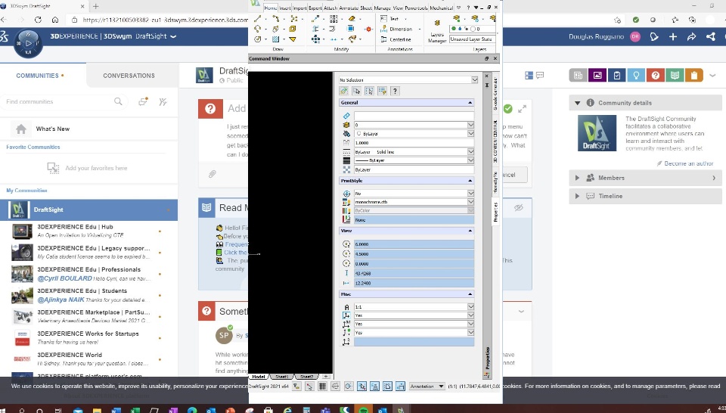
Task: Click the yellow idea lightbulb post icon
Action: tap(636, 75)
